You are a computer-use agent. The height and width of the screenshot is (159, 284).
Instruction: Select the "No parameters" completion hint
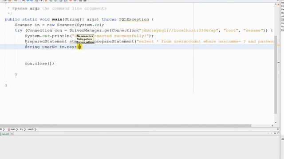pos(85,36)
